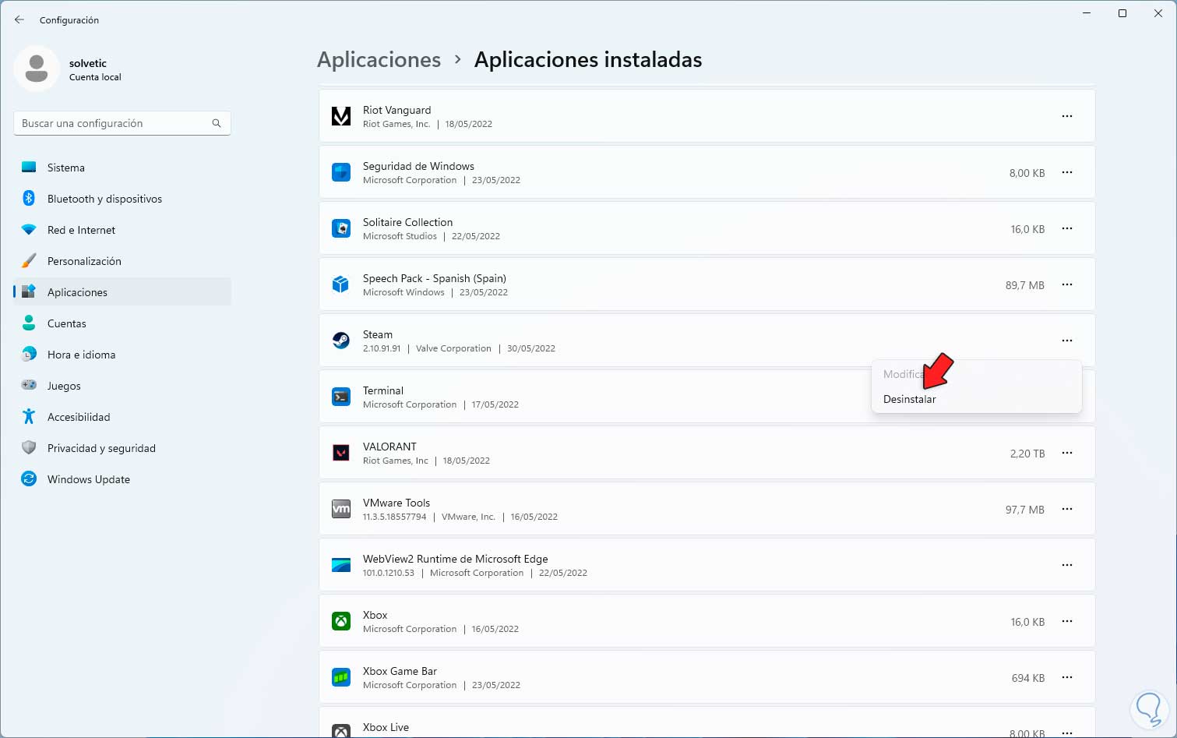This screenshot has height=738, width=1177.
Task: Open the Accesibilidad settings page
Action: coord(122,417)
